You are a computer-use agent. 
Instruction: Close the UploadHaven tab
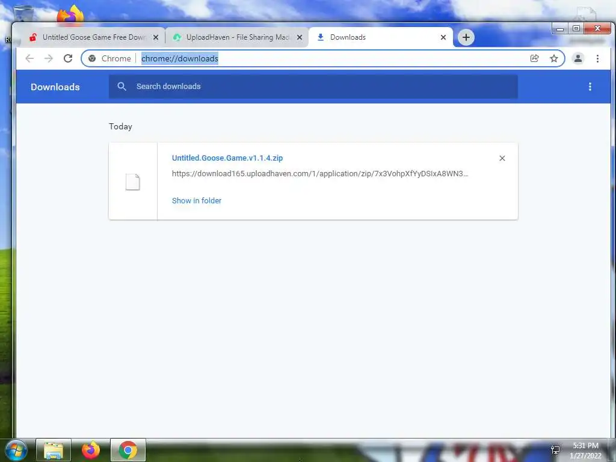[300, 37]
